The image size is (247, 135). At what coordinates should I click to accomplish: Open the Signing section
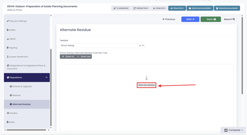[x=27, y=47]
